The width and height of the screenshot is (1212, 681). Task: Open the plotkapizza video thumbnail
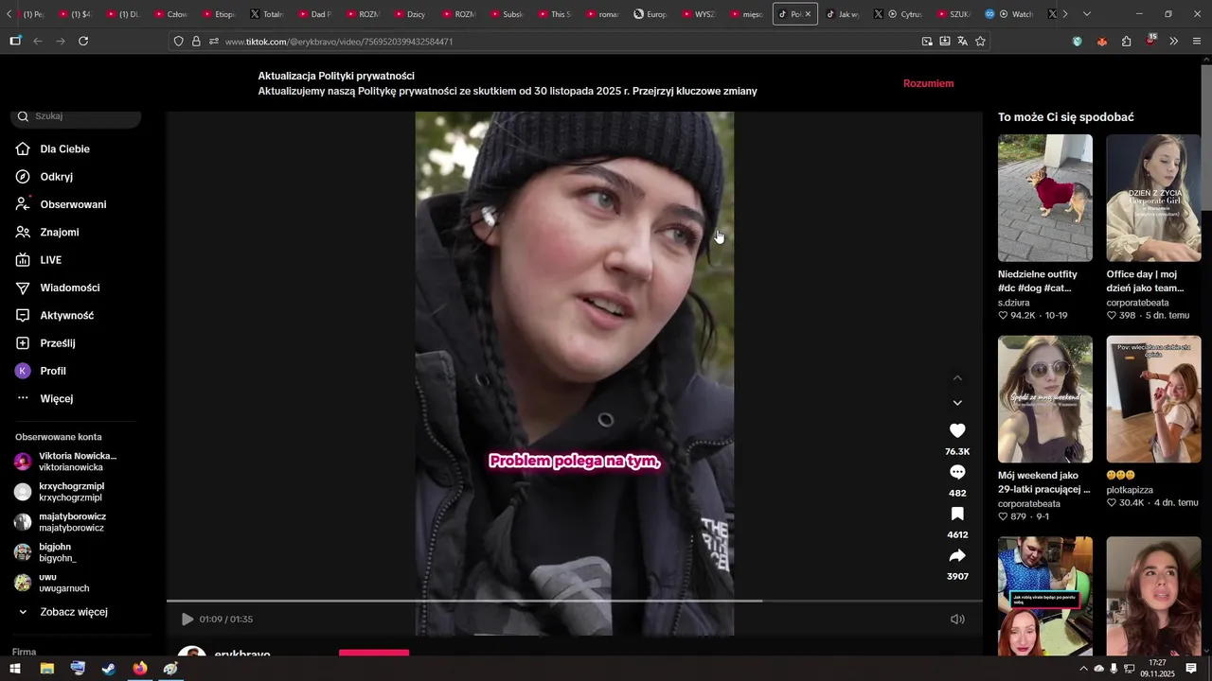[x=1153, y=399]
